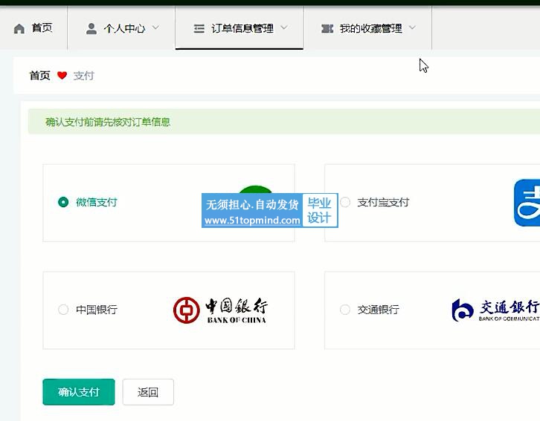Select the 交通银行 radio button
This screenshot has width=540, height=421.
[345, 310]
